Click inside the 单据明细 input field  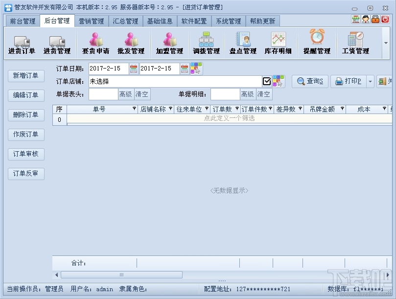(x=225, y=94)
